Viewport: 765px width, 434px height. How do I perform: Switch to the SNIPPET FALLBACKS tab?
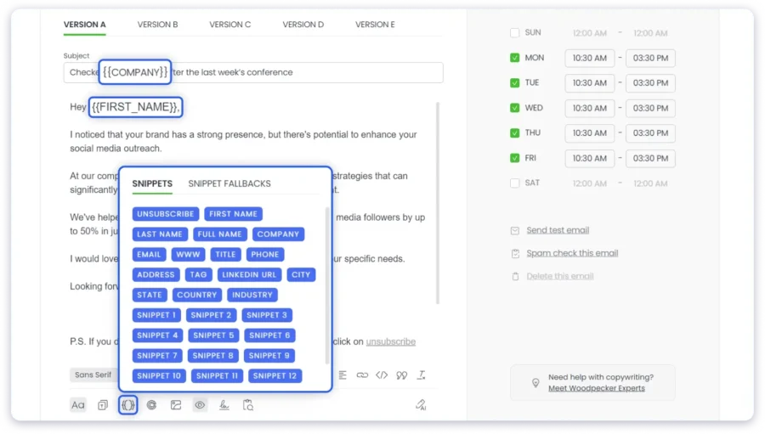pyautogui.click(x=229, y=183)
